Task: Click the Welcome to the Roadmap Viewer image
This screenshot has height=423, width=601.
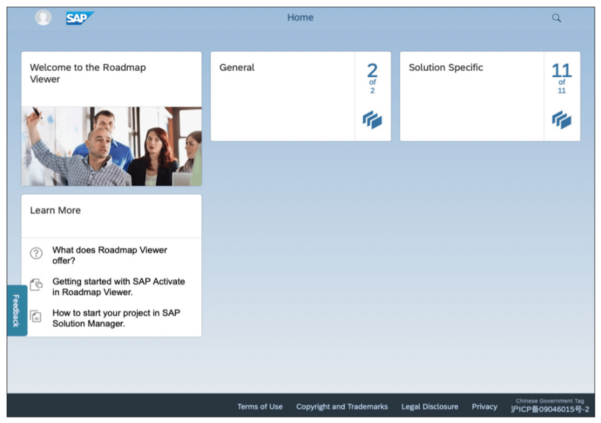Action: click(x=111, y=145)
